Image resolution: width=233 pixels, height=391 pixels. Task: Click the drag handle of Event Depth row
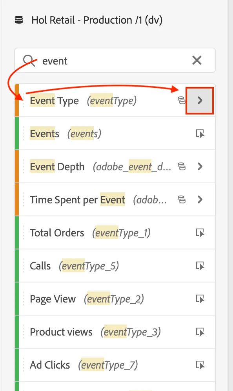tap(24, 166)
